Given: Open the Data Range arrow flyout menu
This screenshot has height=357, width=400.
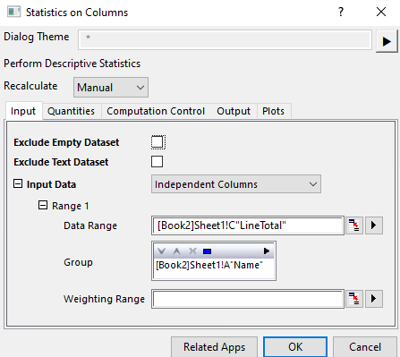Looking at the screenshot, I should (x=374, y=225).
